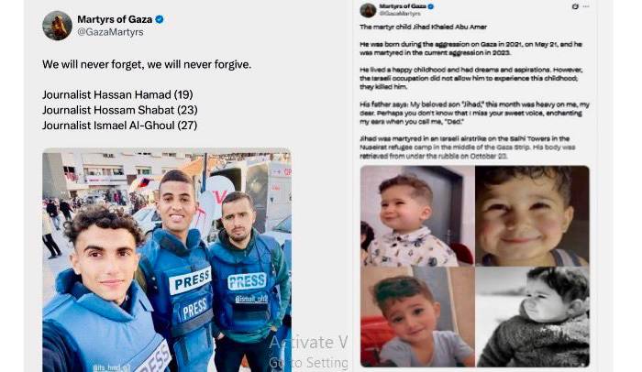Click the verified badge on the left tweet
642x372 pixels.
click(x=160, y=19)
